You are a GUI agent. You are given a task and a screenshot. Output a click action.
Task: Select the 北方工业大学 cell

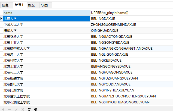[46, 66]
